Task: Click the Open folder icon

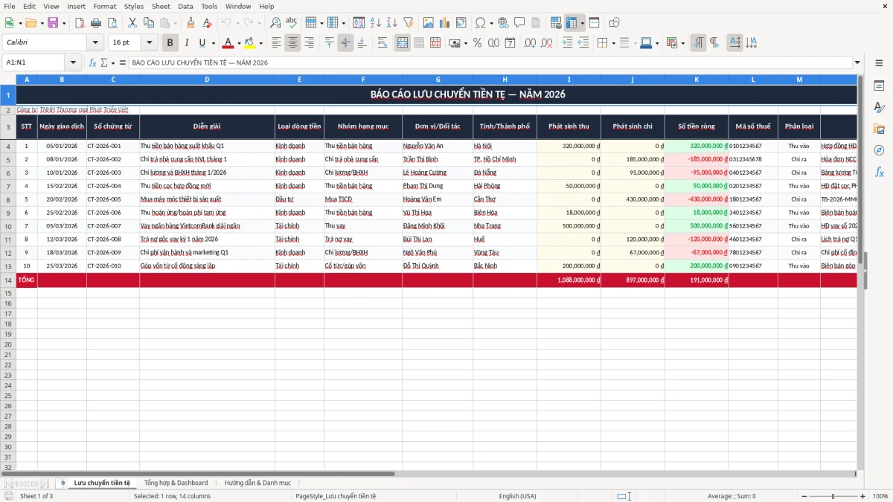Action: click(x=30, y=23)
